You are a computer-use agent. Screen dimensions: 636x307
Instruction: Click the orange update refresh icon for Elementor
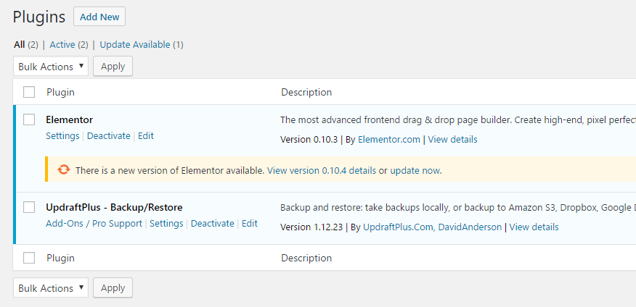64,170
